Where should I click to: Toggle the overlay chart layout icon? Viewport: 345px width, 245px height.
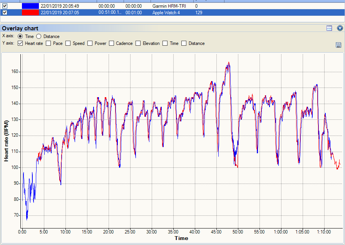click(329, 28)
